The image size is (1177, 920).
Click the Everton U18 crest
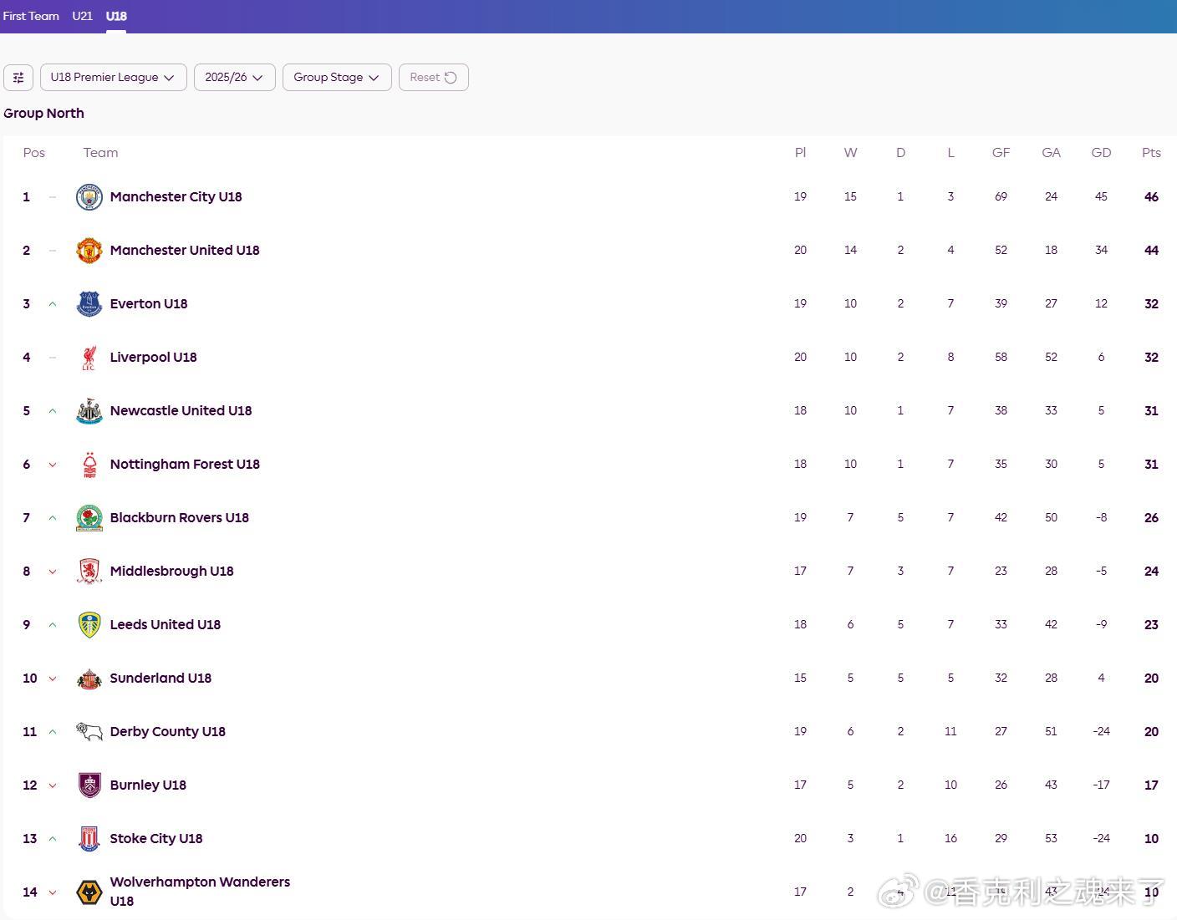(89, 304)
